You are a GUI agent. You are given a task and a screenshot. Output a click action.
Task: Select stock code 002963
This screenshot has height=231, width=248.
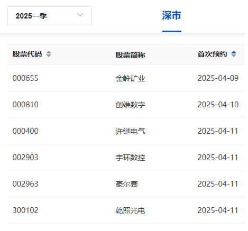[25, 184]
